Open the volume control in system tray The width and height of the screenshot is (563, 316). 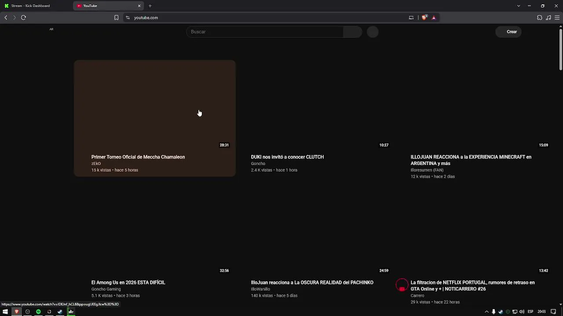[522, 312]
